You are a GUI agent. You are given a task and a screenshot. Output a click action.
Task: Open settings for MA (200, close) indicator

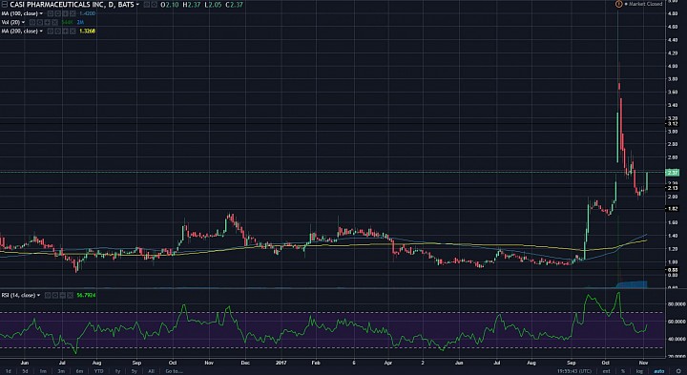coord(57,31)
